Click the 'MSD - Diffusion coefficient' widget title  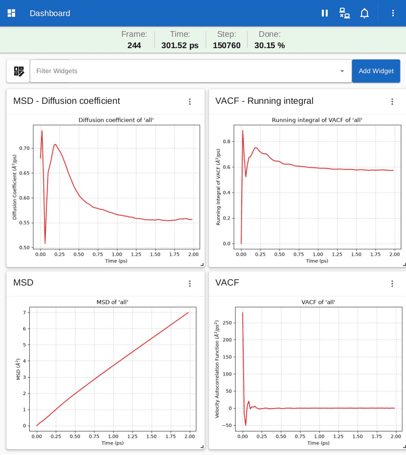point(67,101)
